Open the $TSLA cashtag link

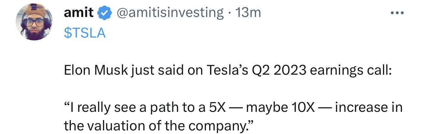point(85,33)
